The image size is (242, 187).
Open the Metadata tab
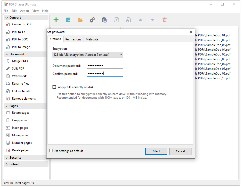coord(92,39)
